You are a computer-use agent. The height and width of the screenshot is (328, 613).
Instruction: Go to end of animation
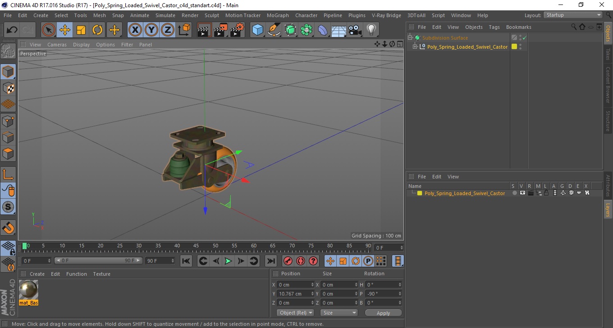tap(270, 261)
